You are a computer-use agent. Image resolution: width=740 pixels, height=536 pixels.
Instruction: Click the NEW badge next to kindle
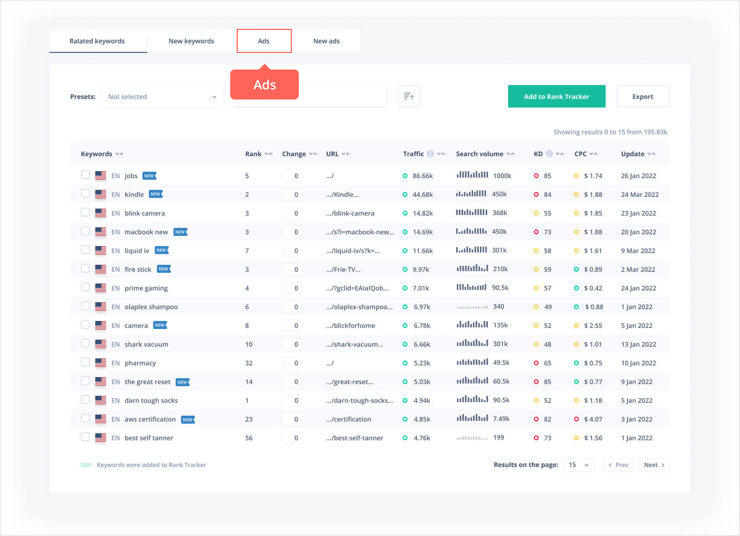coord(156,194)
